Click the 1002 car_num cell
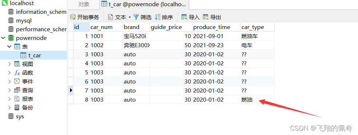358x135 pixels. (x=106, y=45)
